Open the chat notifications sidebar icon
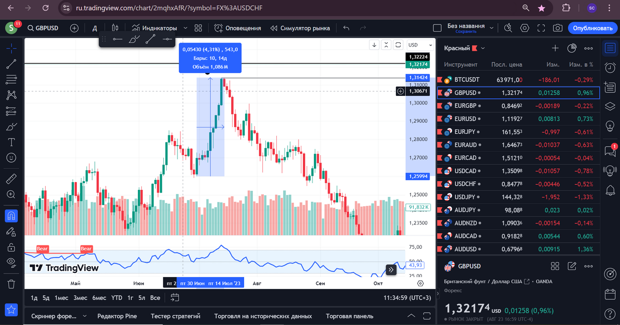Viewport: 620px width, 325px height. [x=610, y=151]
